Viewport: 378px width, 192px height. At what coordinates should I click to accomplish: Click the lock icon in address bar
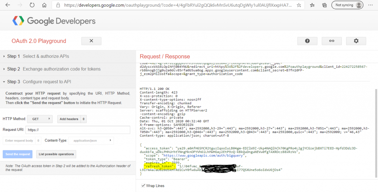pos(58,5)
